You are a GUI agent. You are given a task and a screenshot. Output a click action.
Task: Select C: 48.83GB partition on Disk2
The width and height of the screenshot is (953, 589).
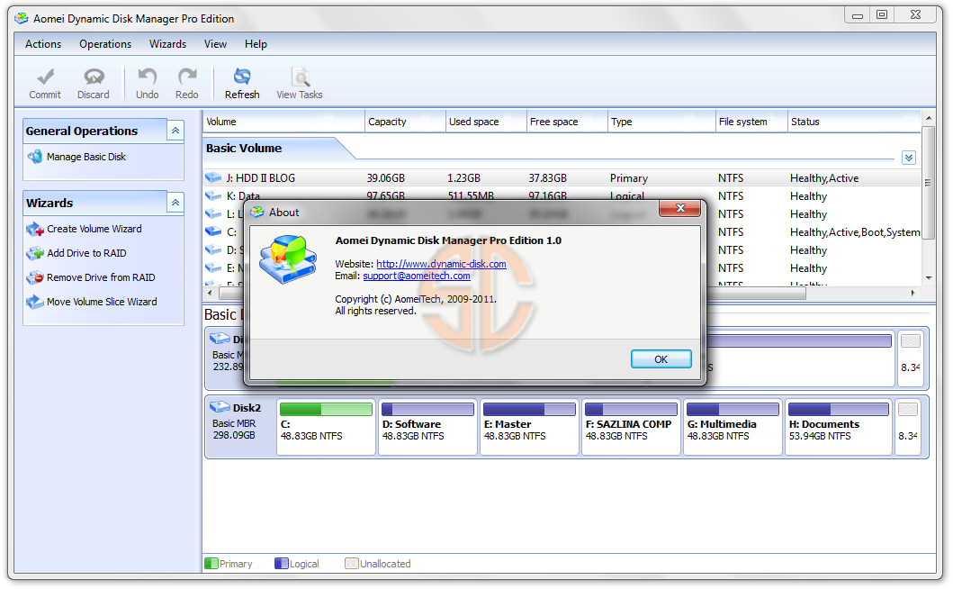326,427
